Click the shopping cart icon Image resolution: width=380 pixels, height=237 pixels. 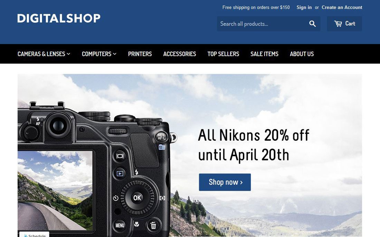click(338, 24)
